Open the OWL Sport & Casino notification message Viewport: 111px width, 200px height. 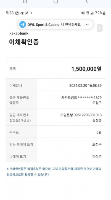point(56,25)
